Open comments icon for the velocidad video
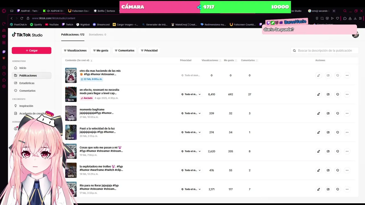The image size is (365, 205). click(x=338, y=132)
